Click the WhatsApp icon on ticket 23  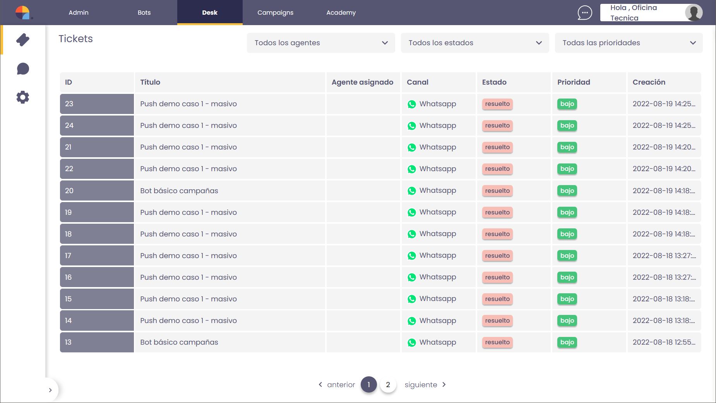coord(412,104)
